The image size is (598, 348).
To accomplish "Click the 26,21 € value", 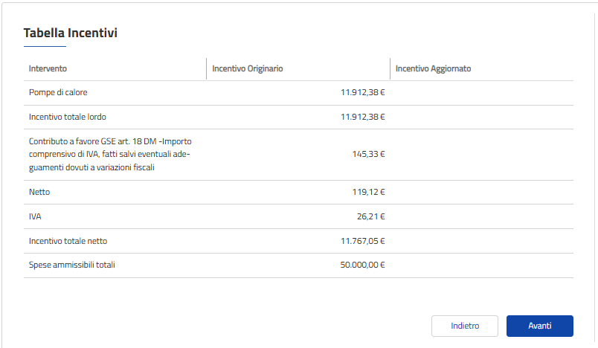I will [370, 216].
